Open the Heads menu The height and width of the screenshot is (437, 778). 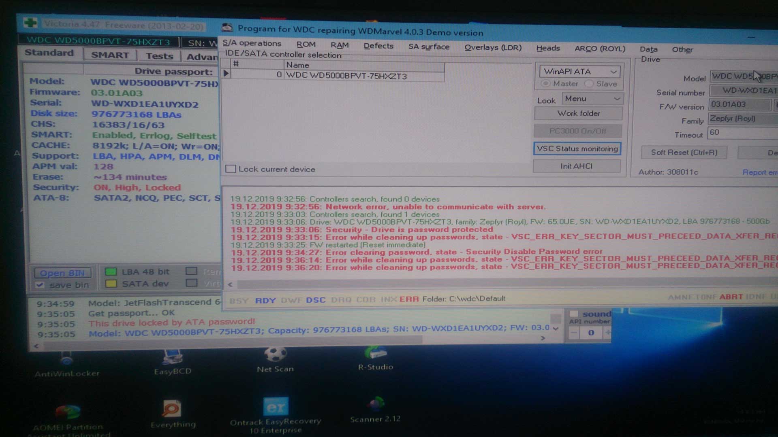(548, 48)
